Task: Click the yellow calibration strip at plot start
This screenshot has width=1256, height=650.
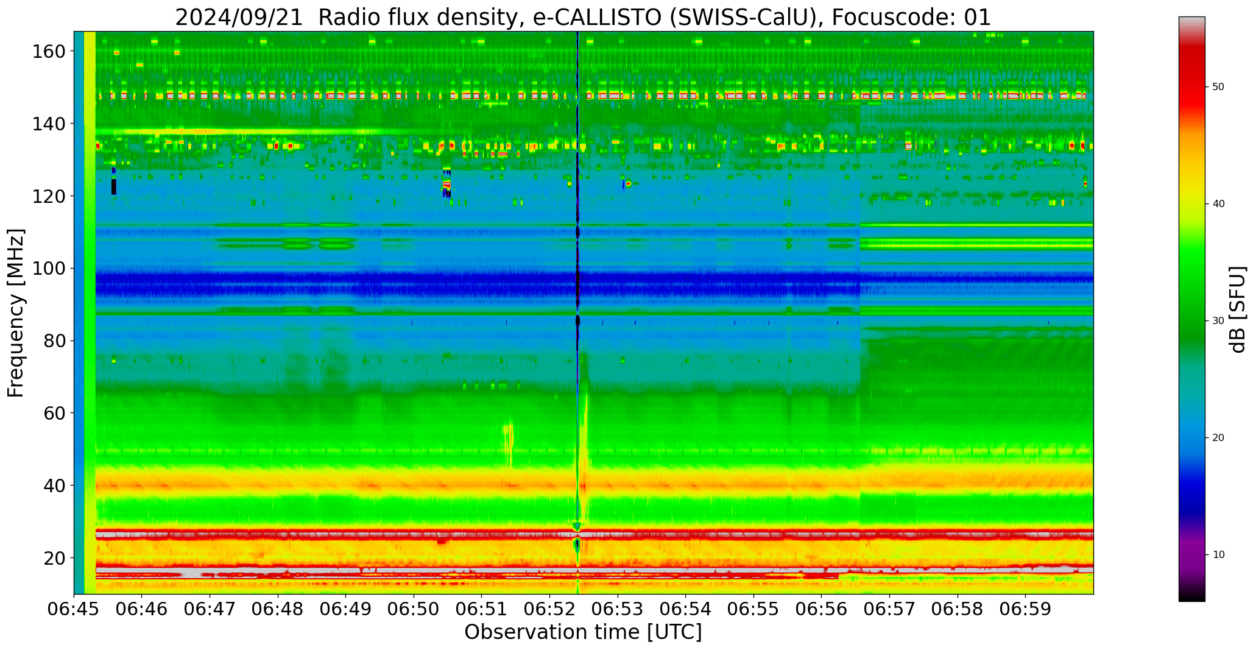Action: [90, 313]
